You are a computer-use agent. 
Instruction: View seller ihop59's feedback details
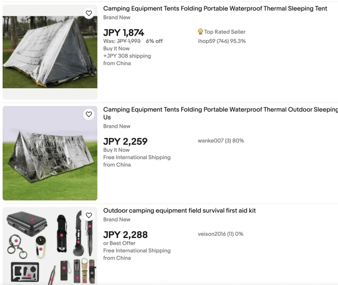pos(221,41)
